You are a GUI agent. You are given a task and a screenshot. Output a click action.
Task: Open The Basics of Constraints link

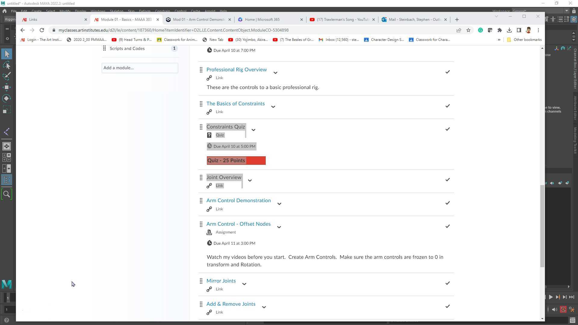point(235,104)
